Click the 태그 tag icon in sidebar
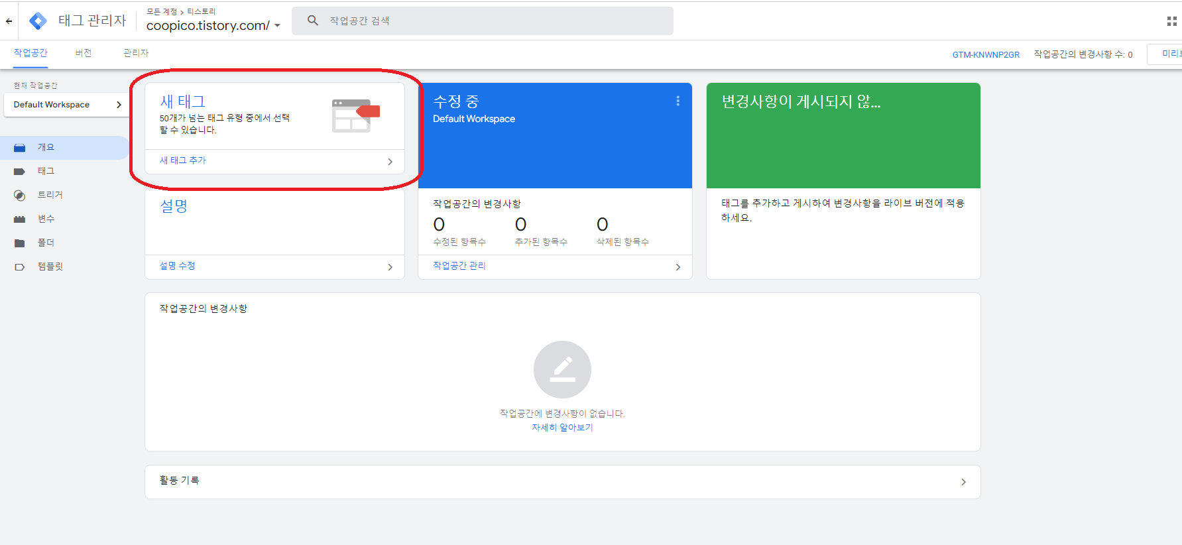The width and height of the screenshot is (1182, 545). [x=20, y=172]
